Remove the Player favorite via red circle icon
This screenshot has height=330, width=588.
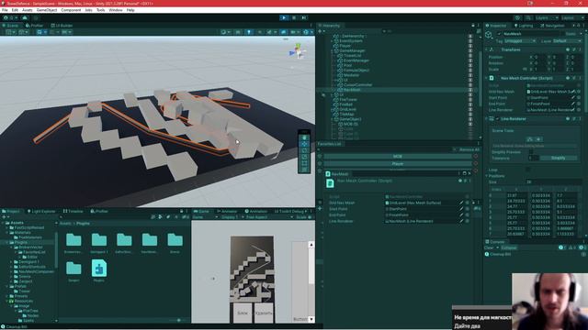pos(476,163)
